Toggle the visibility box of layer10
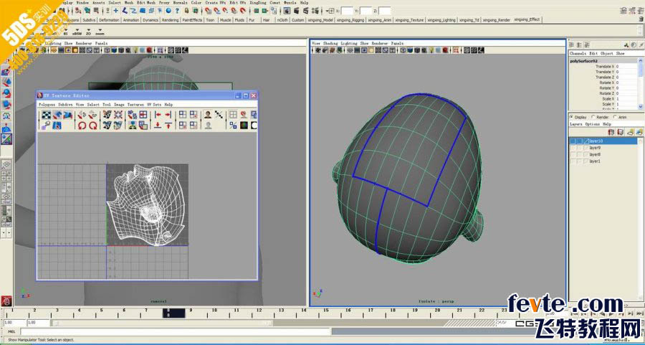 coord(573,141)
